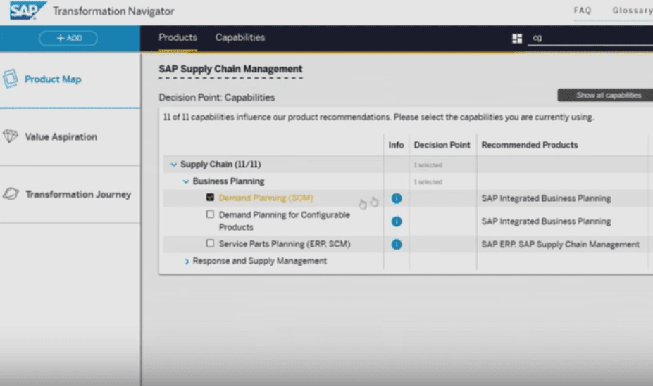Open info for Service Parts Planning
This screenshot has width=653, height=386.
tap(397, 244)
